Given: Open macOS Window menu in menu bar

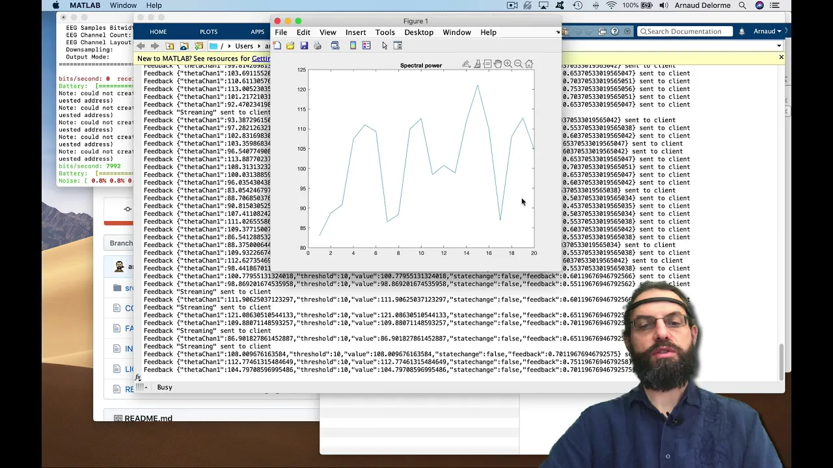Looking at the screenshot, I should (123, 5).
